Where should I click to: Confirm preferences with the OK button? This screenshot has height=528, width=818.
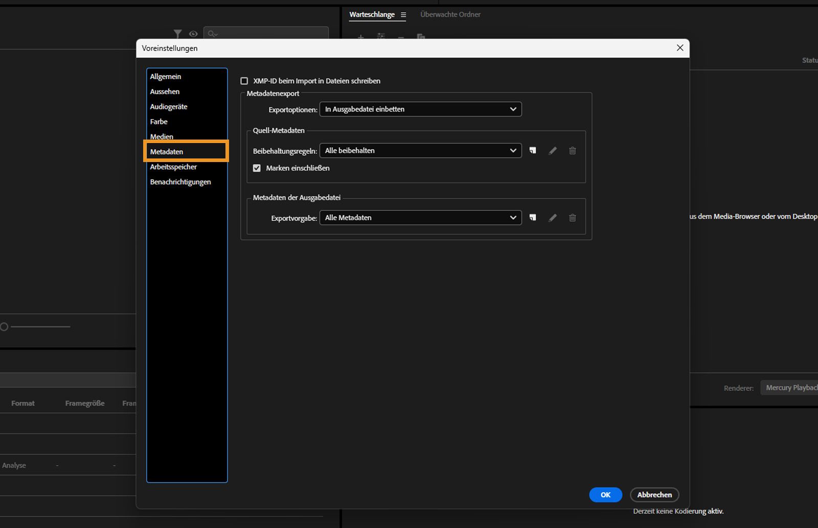(x=605, y=495)
